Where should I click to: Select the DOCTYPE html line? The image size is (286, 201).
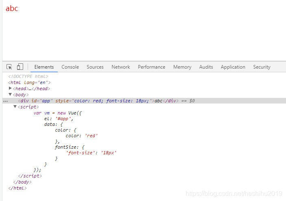(28, 76)
